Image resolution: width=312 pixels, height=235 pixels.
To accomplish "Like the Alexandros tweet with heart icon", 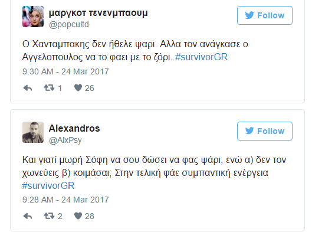I will click(x=78, y=216).
